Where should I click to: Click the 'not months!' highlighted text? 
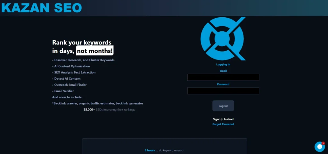coord(95,51)
